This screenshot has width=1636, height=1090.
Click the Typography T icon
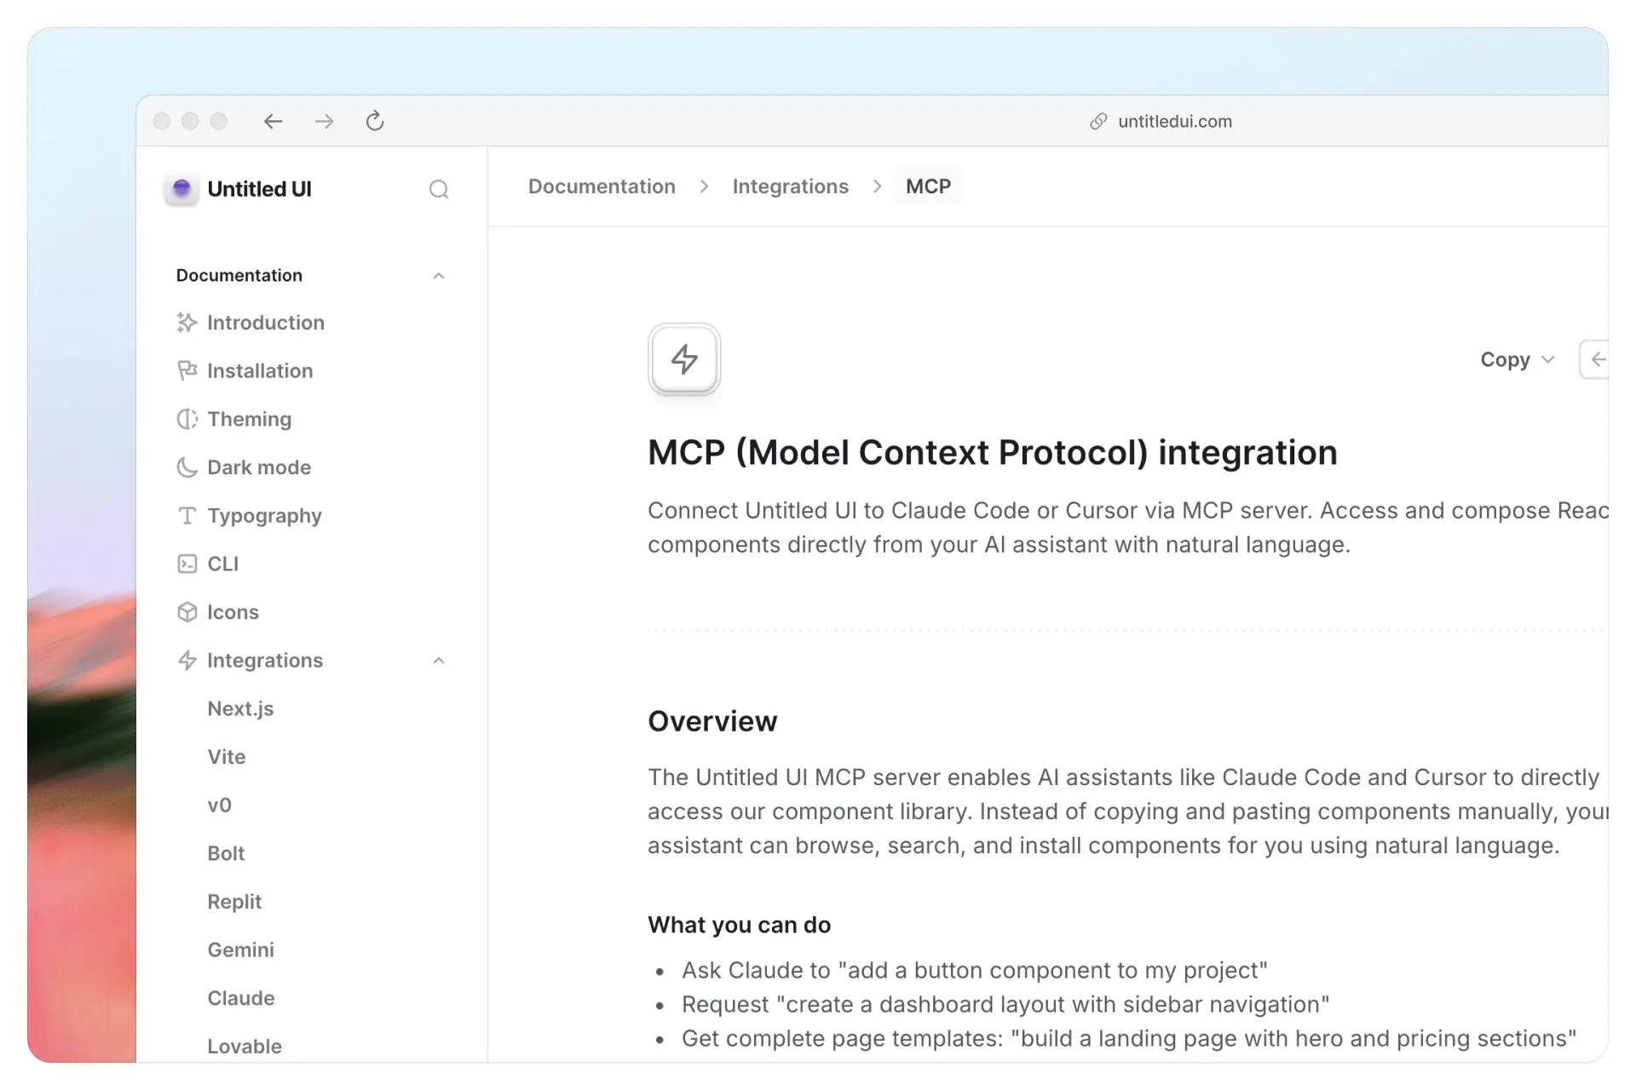(x=188, y=515)
